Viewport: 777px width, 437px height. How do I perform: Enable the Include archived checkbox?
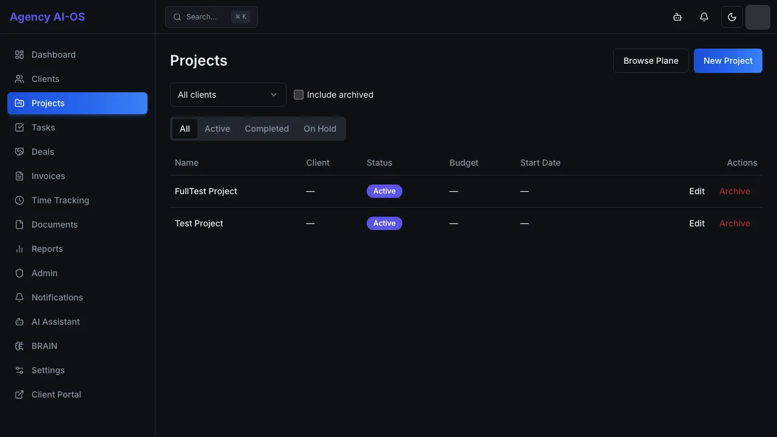tap(299, 95)
